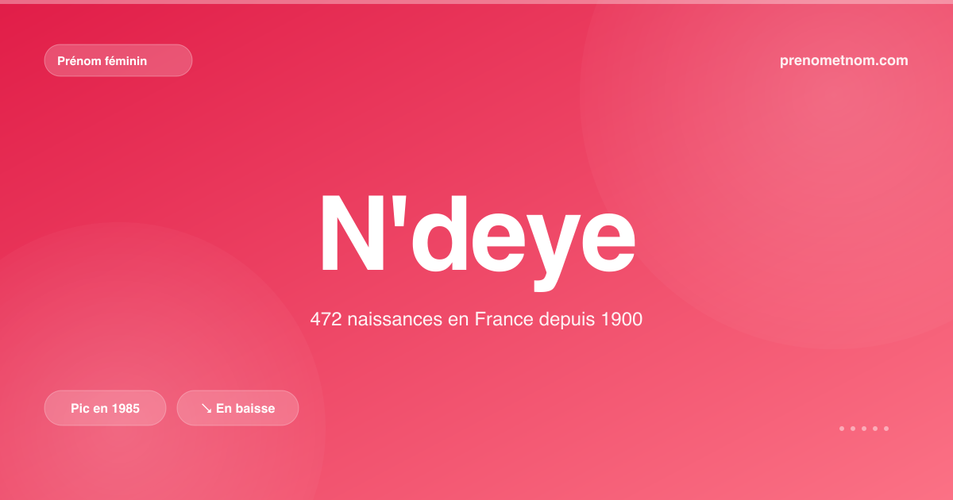Click the "En baisse" trend badge
The width and height of the screenshot is (953, 500).
(x=237, y=408)
